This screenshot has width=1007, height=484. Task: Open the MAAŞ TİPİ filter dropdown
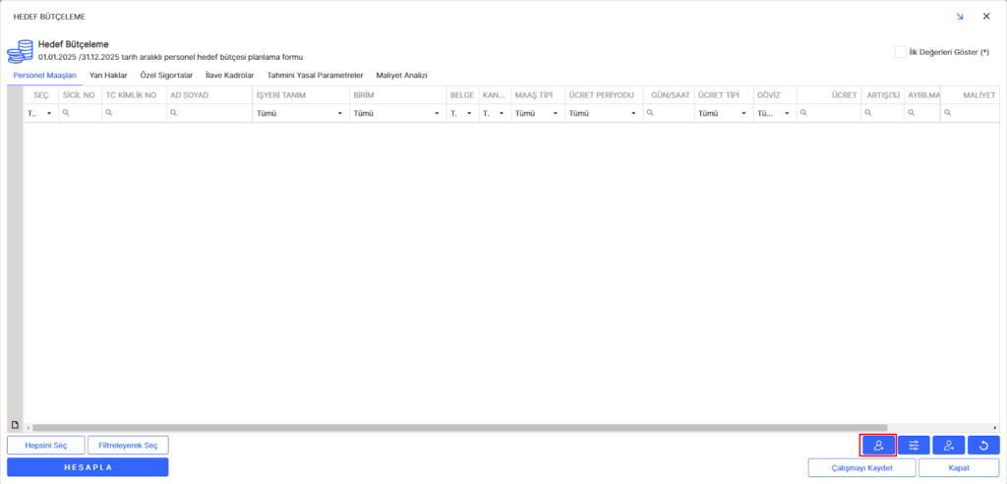[x=556, y=114]
